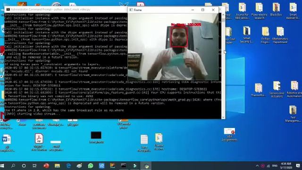Open the Robotics and Automation folder
Screen dimensions: 302x170
pos(294,89)
